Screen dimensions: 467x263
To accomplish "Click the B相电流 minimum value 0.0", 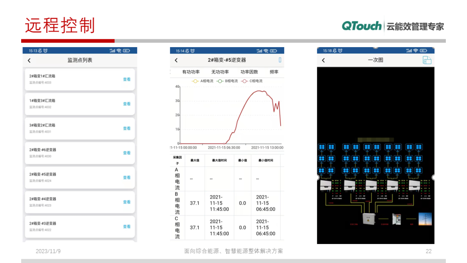I will 243,203.
